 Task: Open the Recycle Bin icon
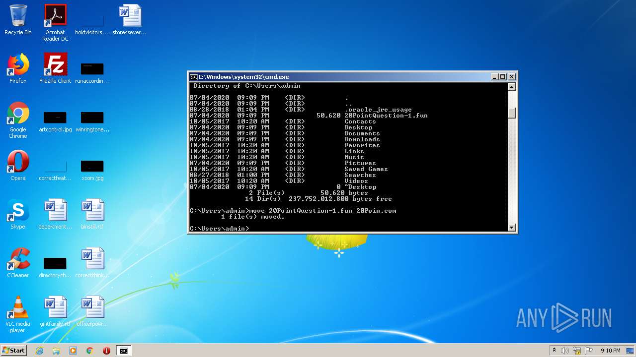(18, 20)
